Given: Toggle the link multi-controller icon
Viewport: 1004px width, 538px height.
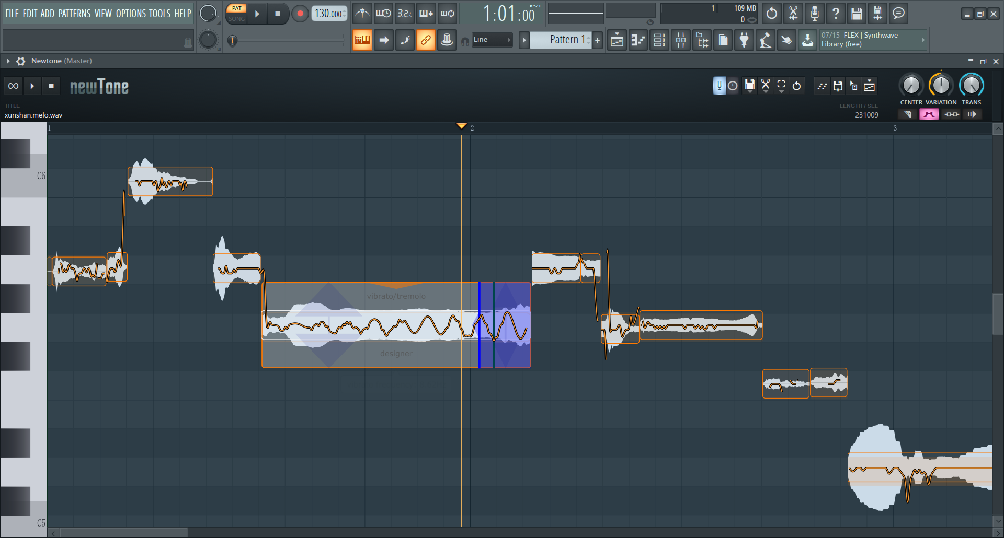Looking at the screenshot, I should (426, 40).
